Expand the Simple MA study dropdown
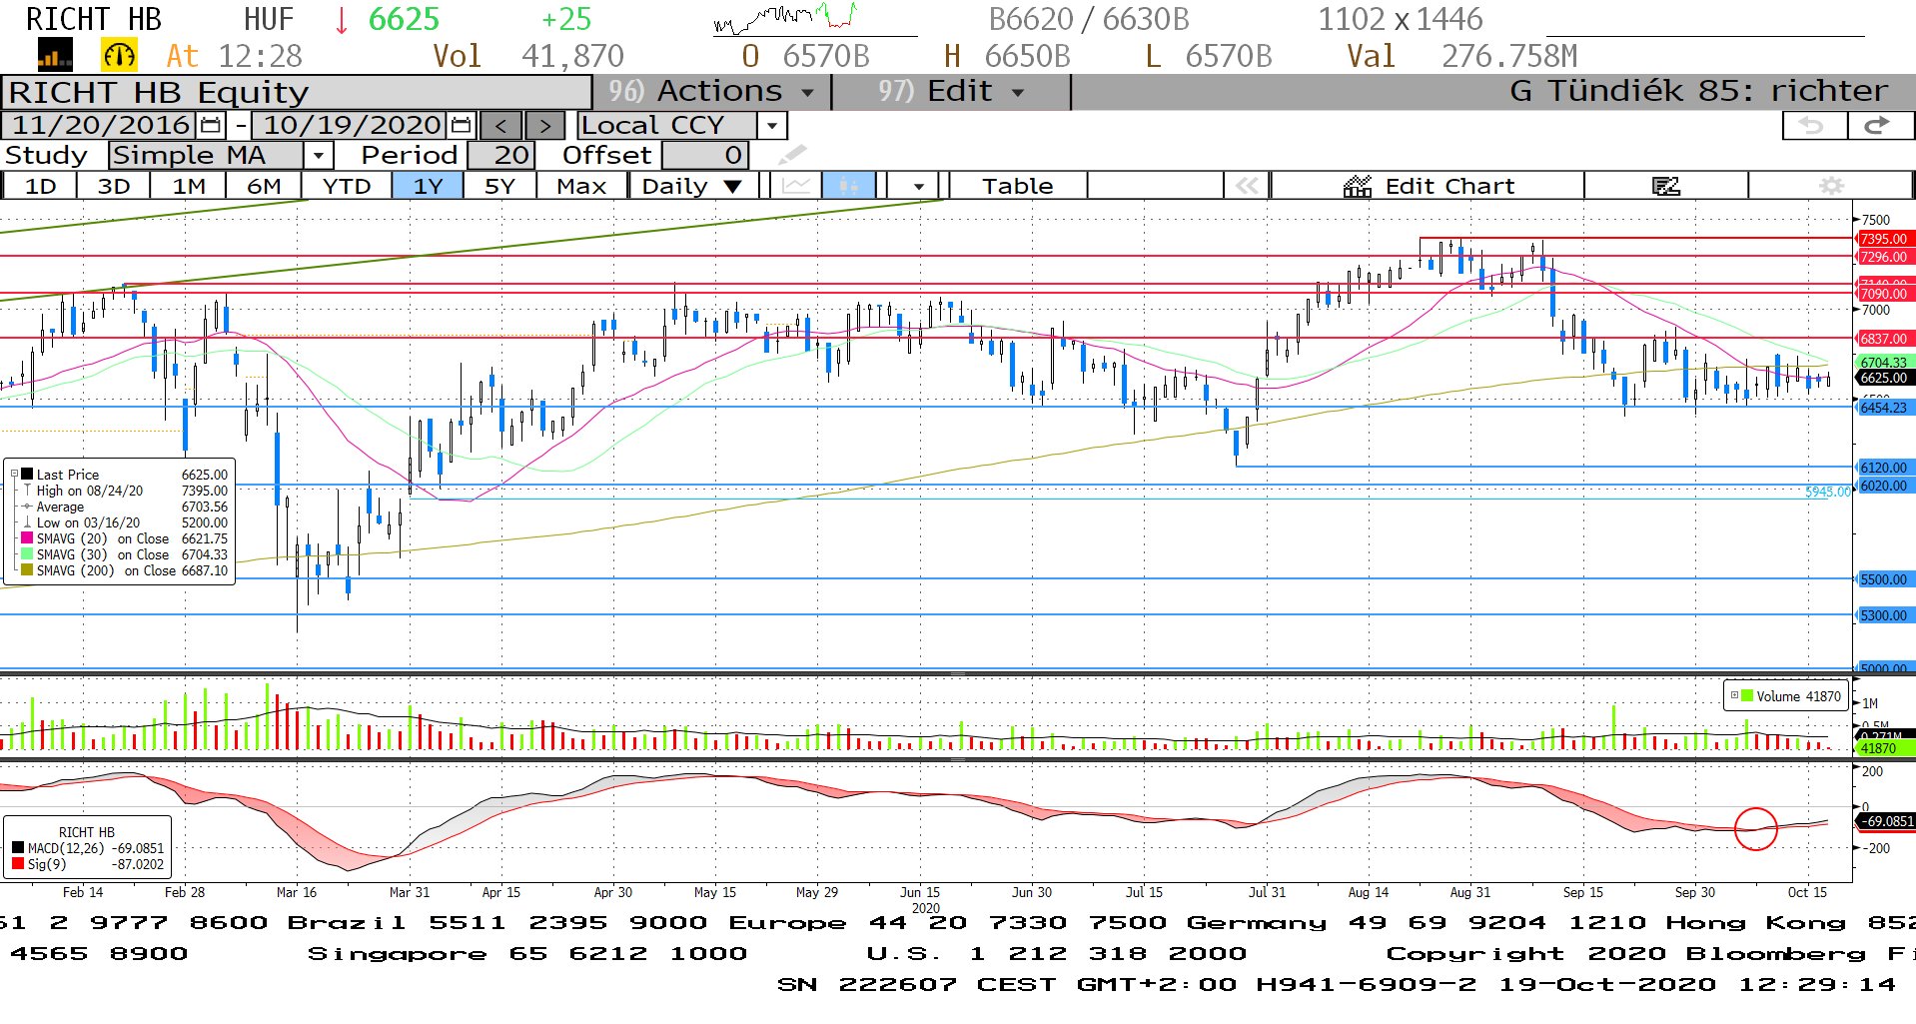1916x1024 pixels. pos(318,156)
